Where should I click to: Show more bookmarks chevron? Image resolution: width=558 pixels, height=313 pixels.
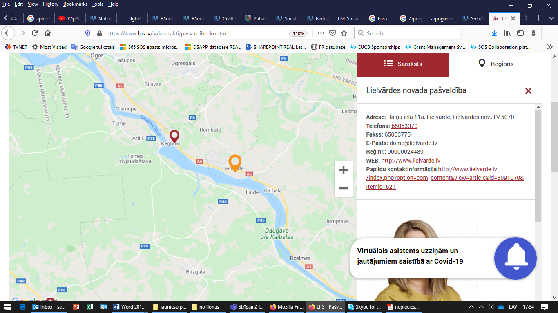click(x=549, y=47)
